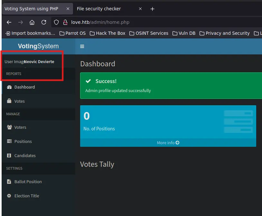Click the browser back arrow
The height and width of the screenshot is (216, 262).
9,22
